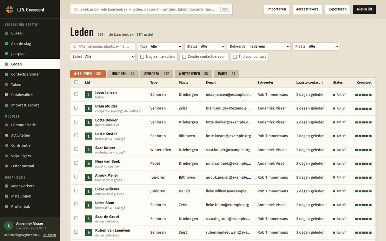Open the Label filter dropdown
386x241 pixels.
[x=103, y=57]
